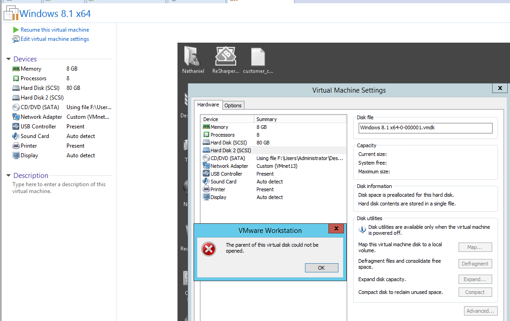Click the Disk utilities info icon

pyautogui.click(x=362, y=230)
